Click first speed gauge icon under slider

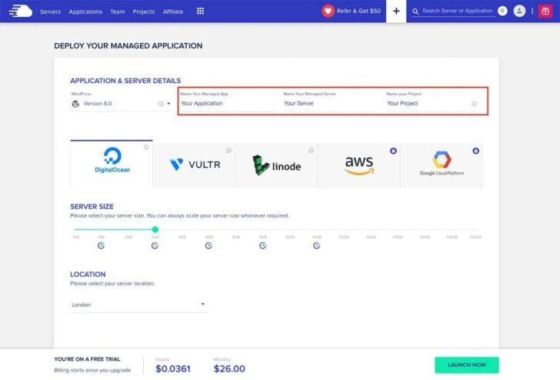coord(101,245)
